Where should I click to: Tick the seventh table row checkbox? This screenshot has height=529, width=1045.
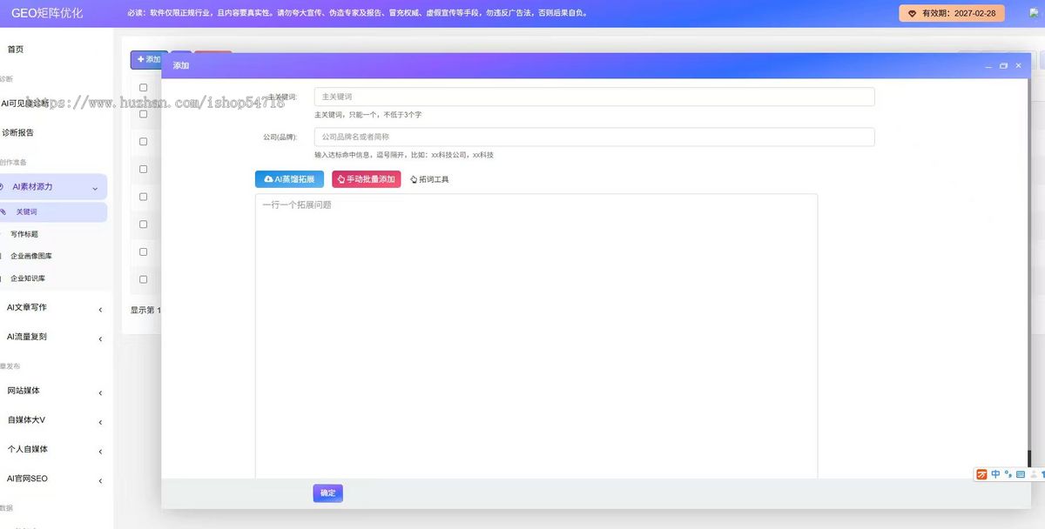click(144, 279)
